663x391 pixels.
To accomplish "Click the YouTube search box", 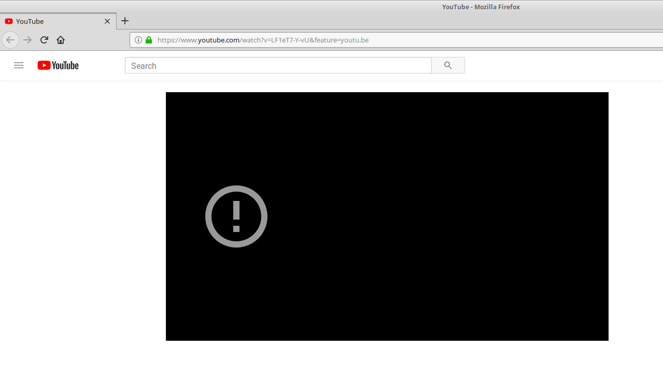I will (278, 65).
